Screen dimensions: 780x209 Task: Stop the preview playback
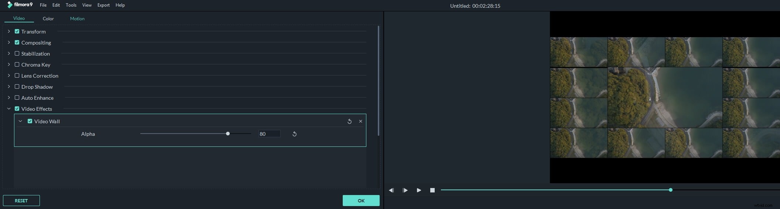coord(432,190)
